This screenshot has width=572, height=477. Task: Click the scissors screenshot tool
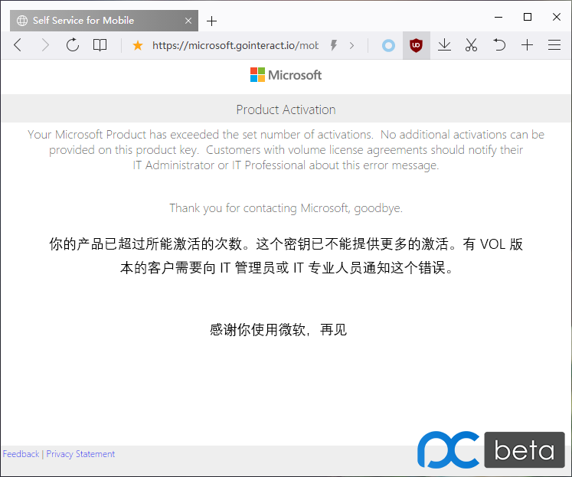(x=471, y=45)
